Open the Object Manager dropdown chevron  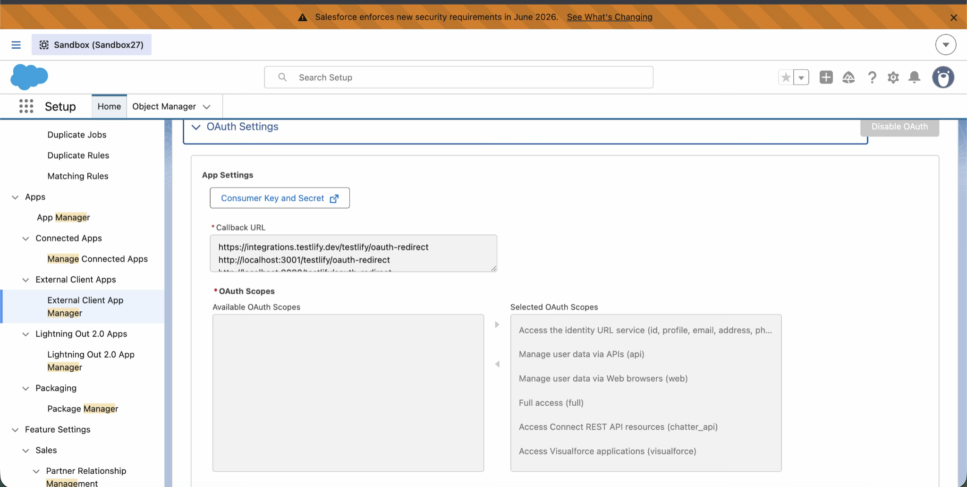coord(206,107)
